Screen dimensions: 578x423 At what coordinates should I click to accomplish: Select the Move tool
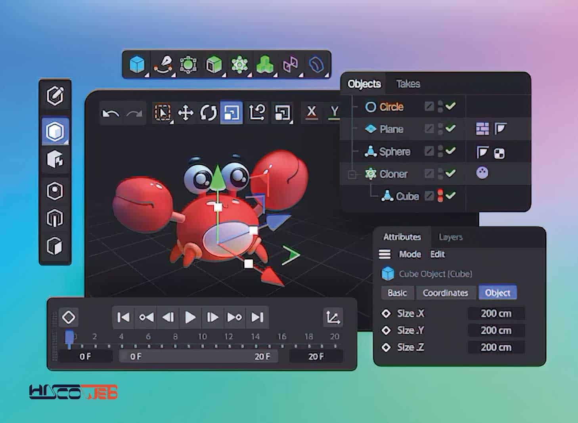[x=186, y=113]
